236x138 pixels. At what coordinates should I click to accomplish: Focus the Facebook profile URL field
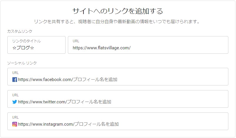(x=118, y=77)
